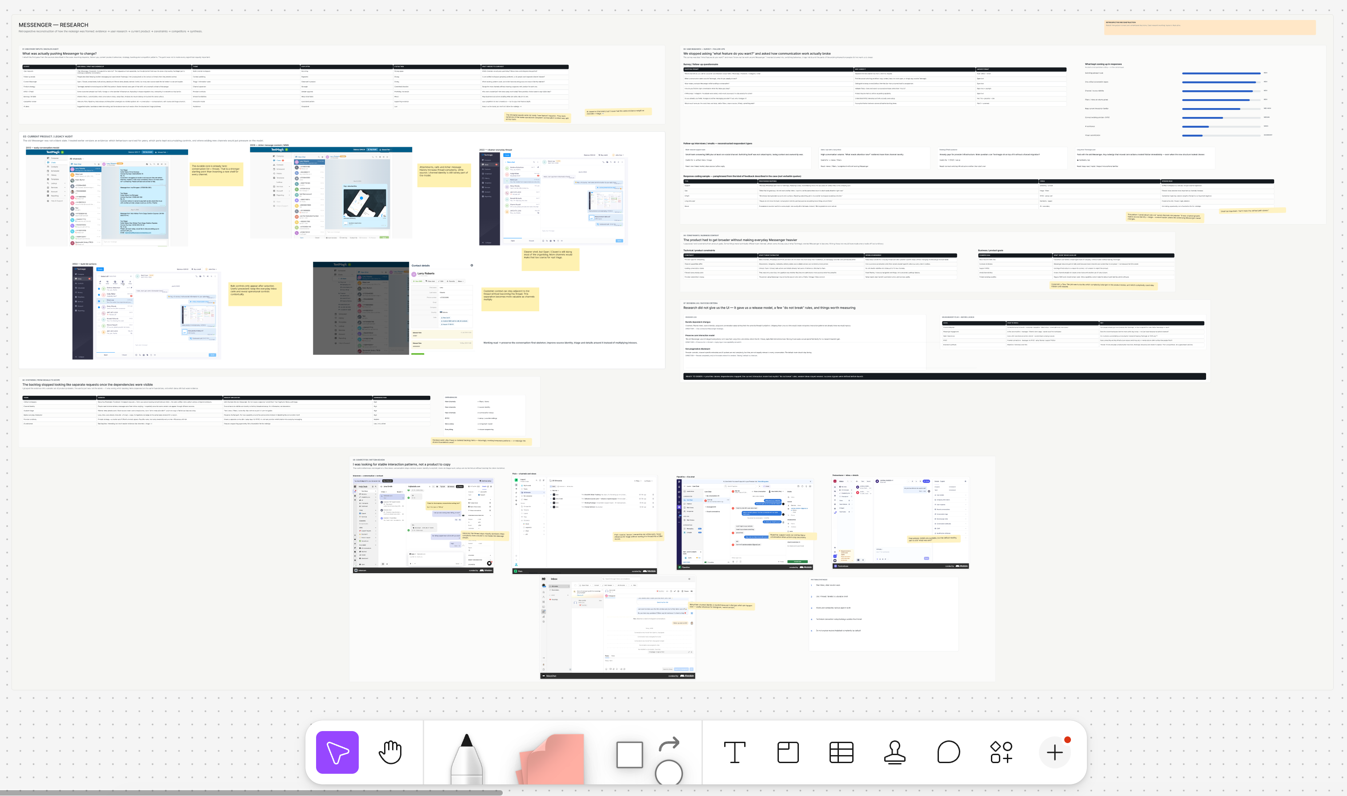Click the ManyChat Inbox screenshot
Image resolution: width=1347 pixels, height=796 pixels.
coord(618,627)
